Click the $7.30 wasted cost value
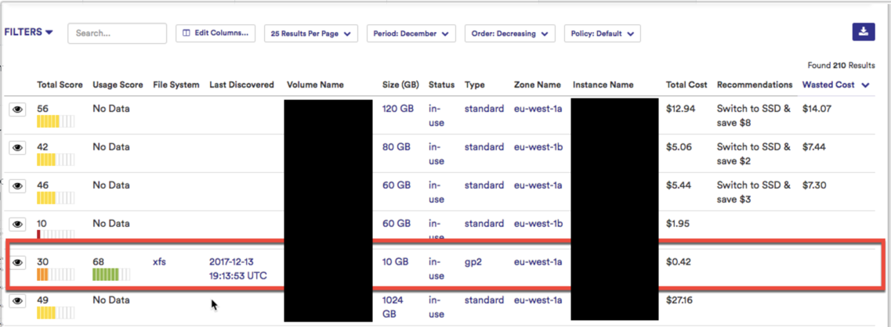Viewport: 891px width, 327px height. pos(815,185)
